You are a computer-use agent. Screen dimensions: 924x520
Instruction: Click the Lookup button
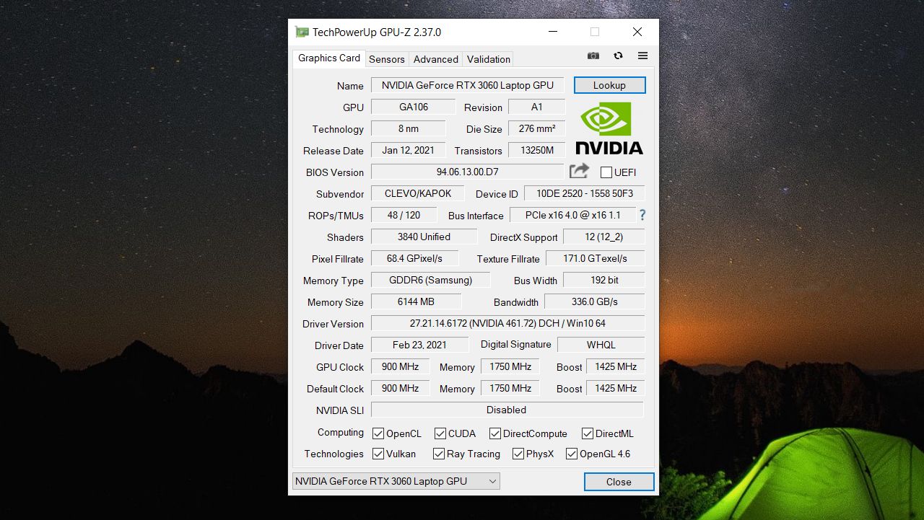[609, 84]
